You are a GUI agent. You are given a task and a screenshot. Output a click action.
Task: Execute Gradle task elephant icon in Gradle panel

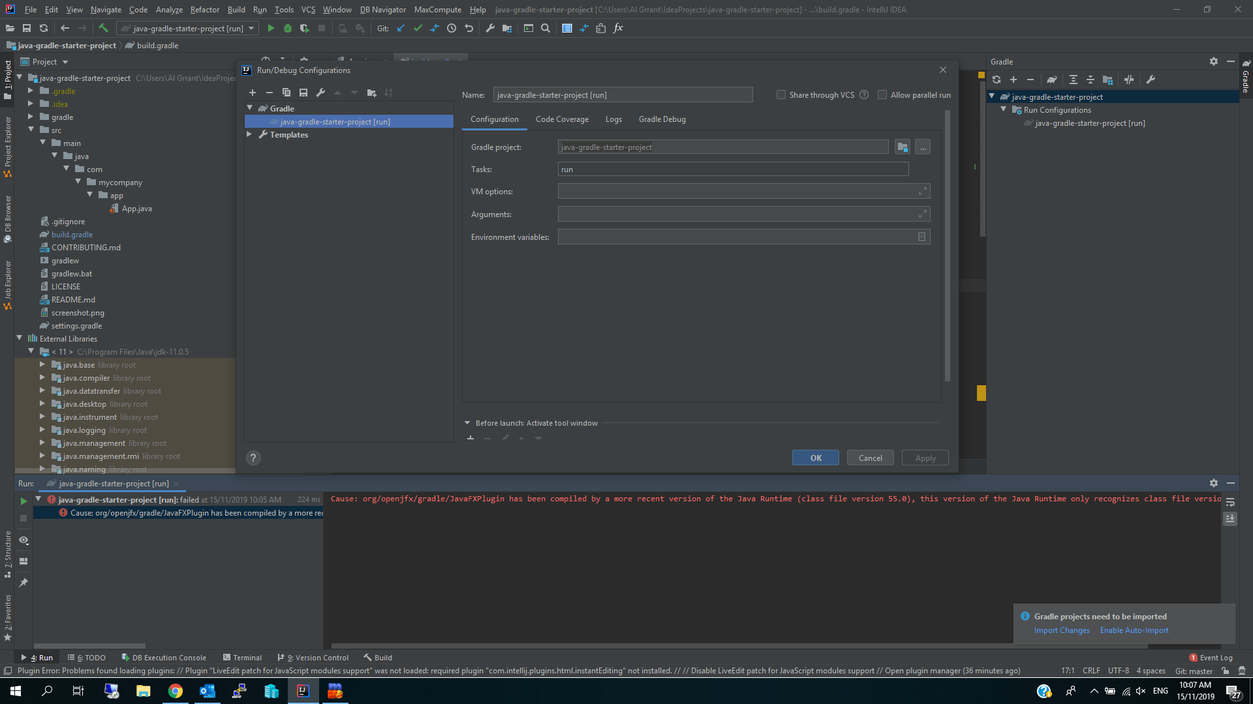click(1051, 80)
